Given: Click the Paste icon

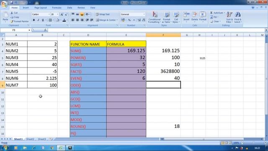Looking at the screenshot, I should pos(5,15).
